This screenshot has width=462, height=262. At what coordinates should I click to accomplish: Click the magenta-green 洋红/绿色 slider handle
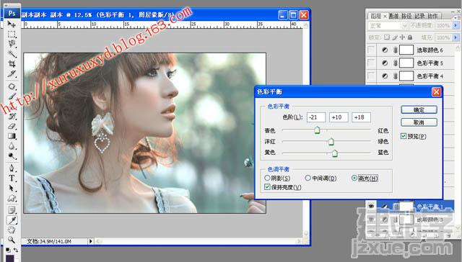point(331,142)
